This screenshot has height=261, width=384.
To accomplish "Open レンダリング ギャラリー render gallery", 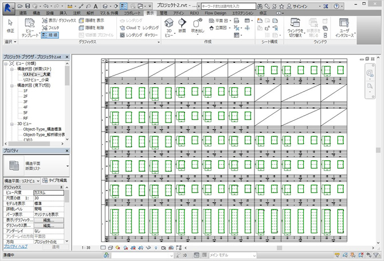I will [139, 35].
